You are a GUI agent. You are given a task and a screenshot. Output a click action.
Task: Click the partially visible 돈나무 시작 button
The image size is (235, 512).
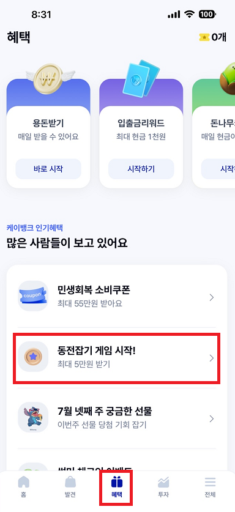click(x=218, y=169)
